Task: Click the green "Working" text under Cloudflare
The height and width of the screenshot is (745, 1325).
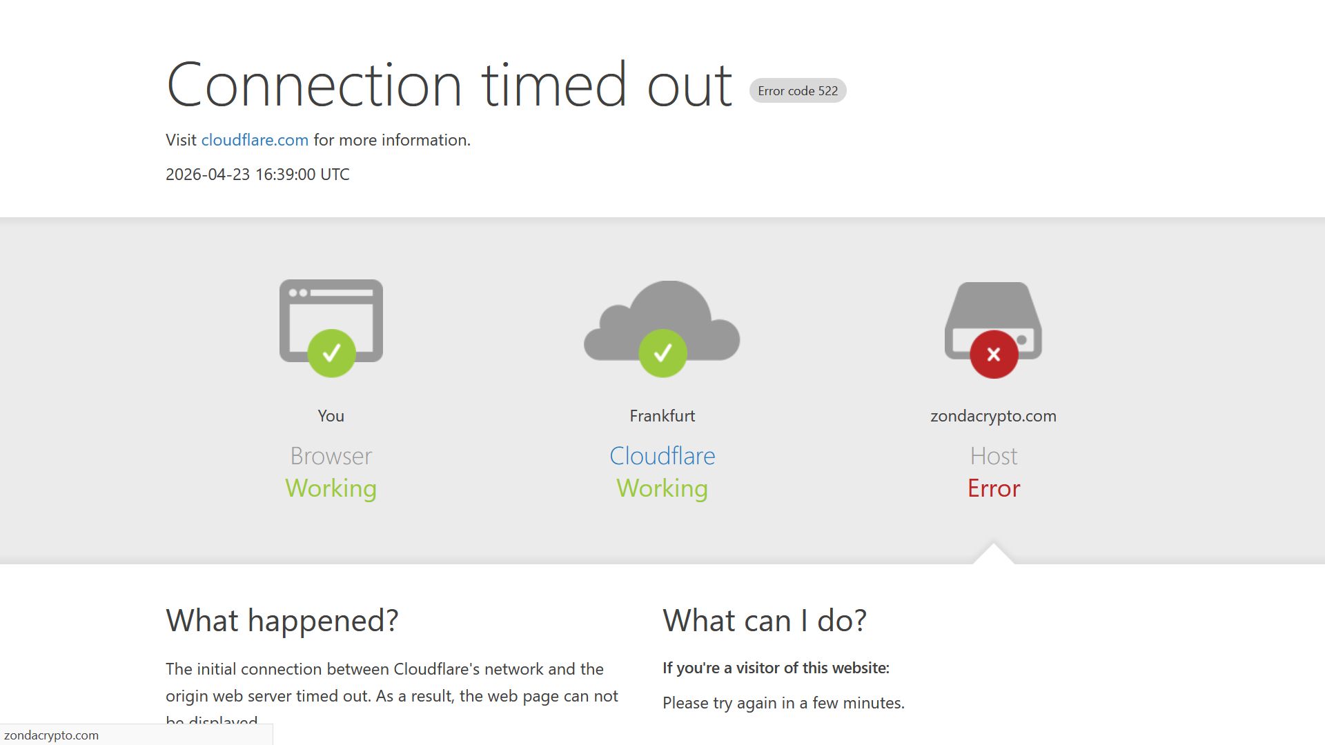Action: coord(662,488)
